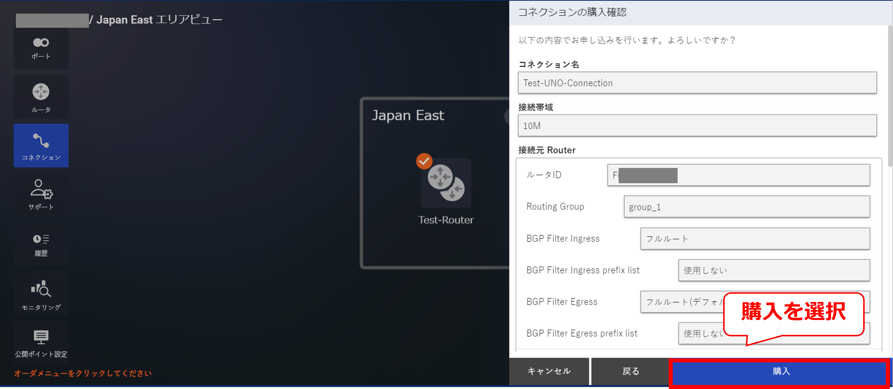The height and width of the screenshot is (389, 893).
Task: Click the BGP Filter Ingress field フルルート
Action: (x=755, y=239)
